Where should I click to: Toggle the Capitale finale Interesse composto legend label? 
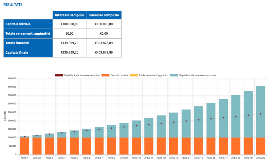tap(197, 75)
